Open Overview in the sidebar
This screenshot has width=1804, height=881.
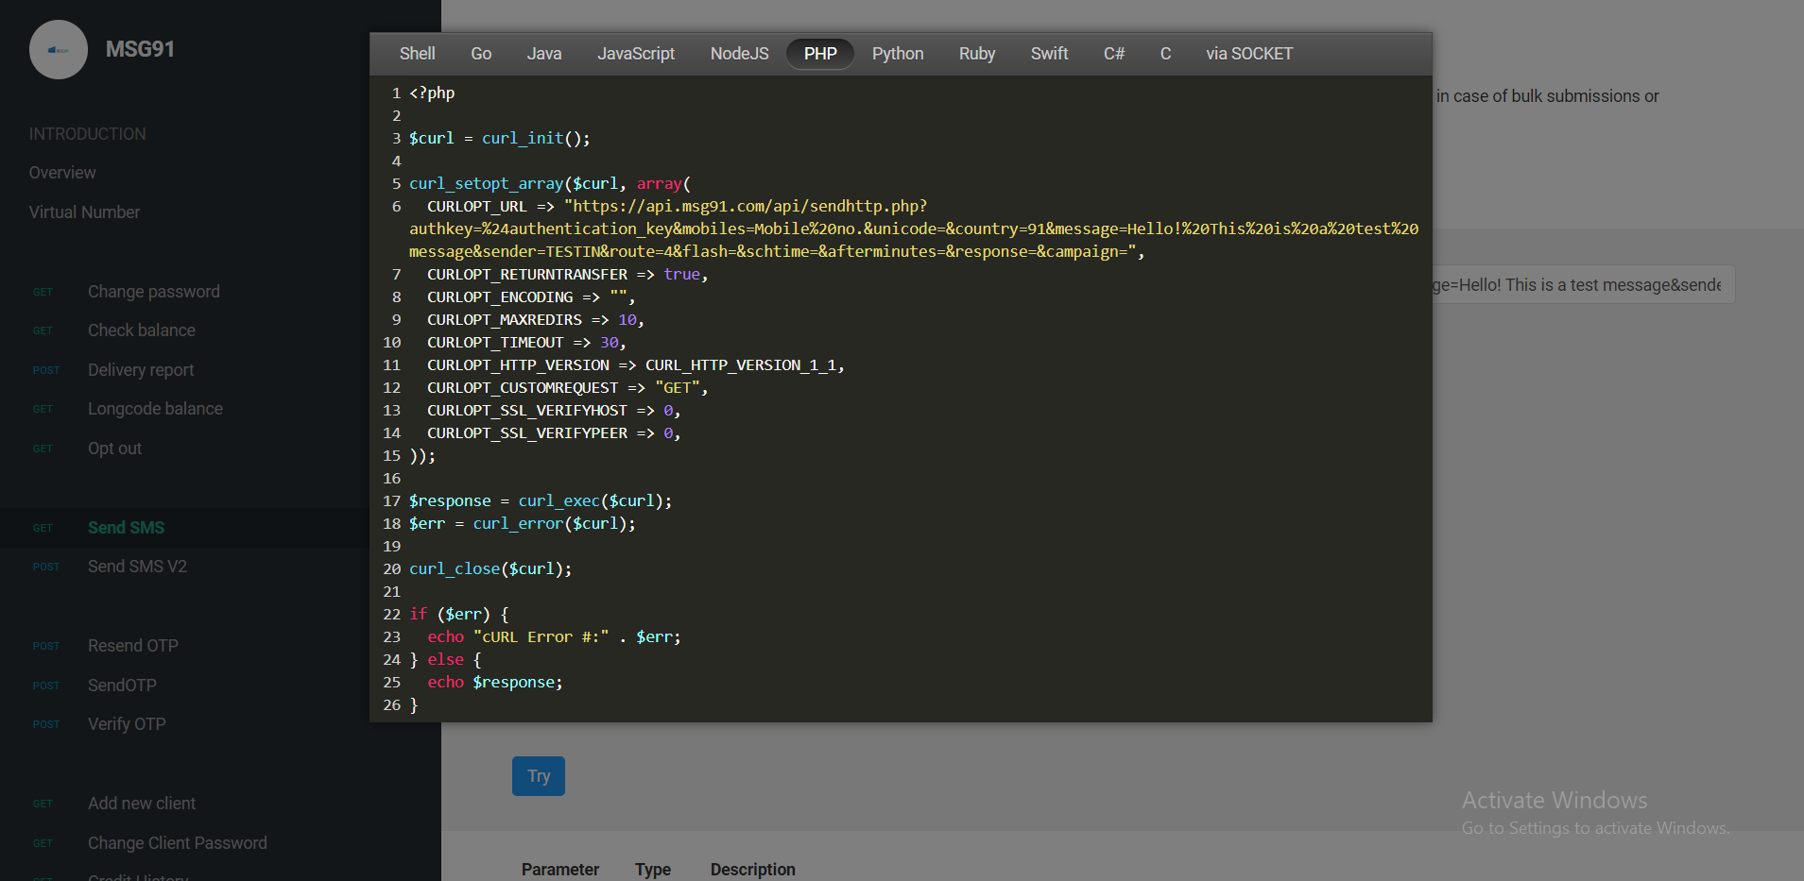pos(62,173)
